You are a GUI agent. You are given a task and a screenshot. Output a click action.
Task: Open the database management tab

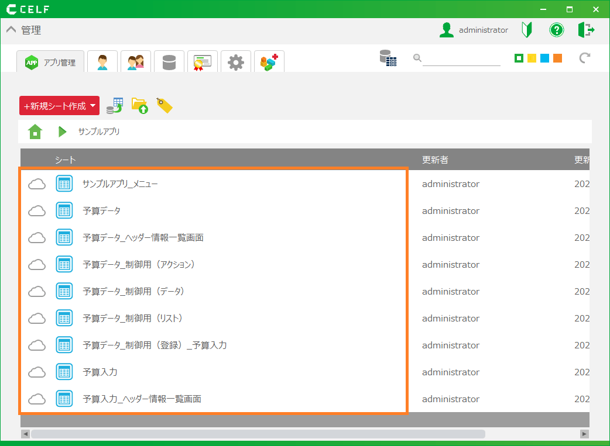[x=169, y=62]
